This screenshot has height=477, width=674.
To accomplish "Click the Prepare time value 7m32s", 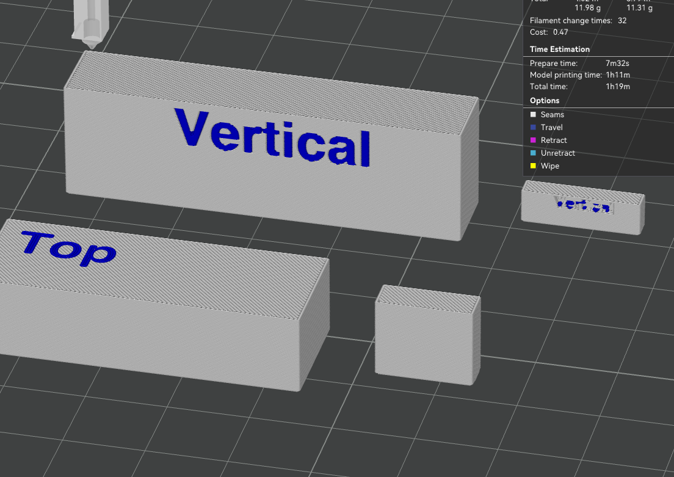I will tap(617, 64).
